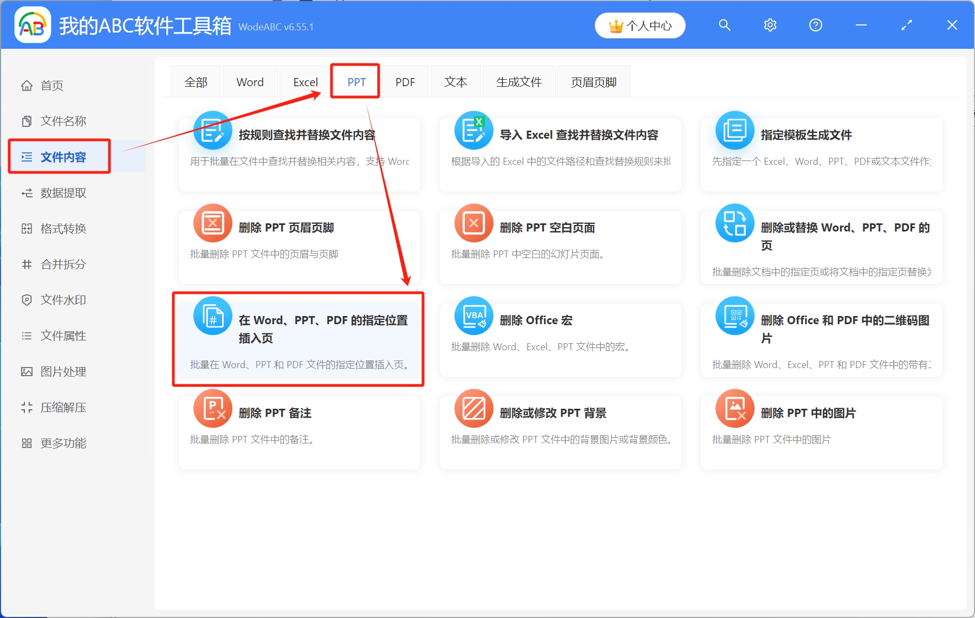Open 在 Word、PPT、PDF 的指定位置插入页
Image resolution: width=975 pixels, height=618 pixels.
(x=299, y=329)
